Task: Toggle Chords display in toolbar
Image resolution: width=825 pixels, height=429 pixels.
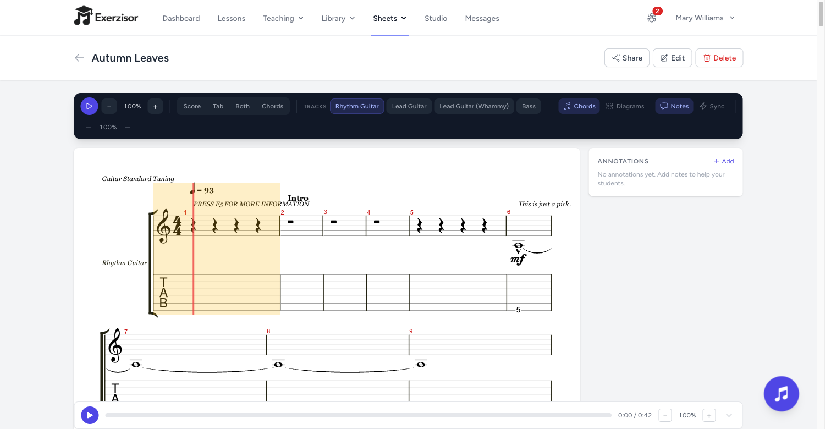Action: (x=579, y=106)
